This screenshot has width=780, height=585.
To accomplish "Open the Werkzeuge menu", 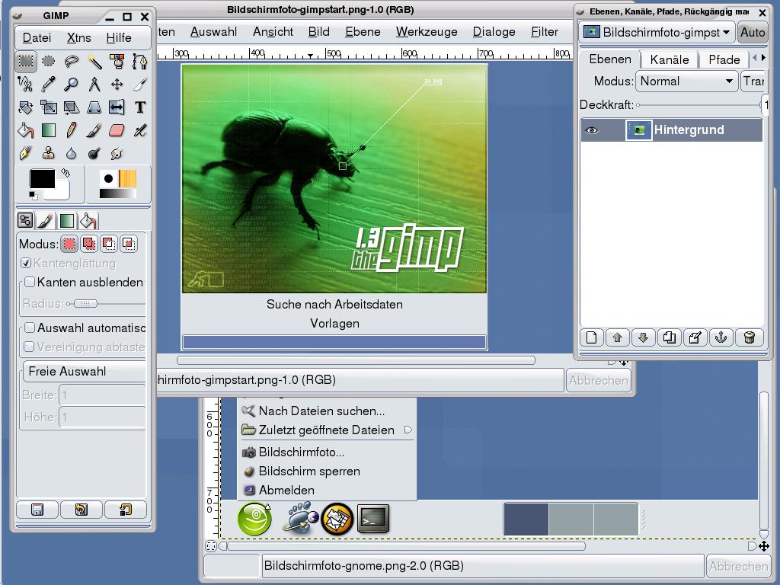I will [427, 32].
